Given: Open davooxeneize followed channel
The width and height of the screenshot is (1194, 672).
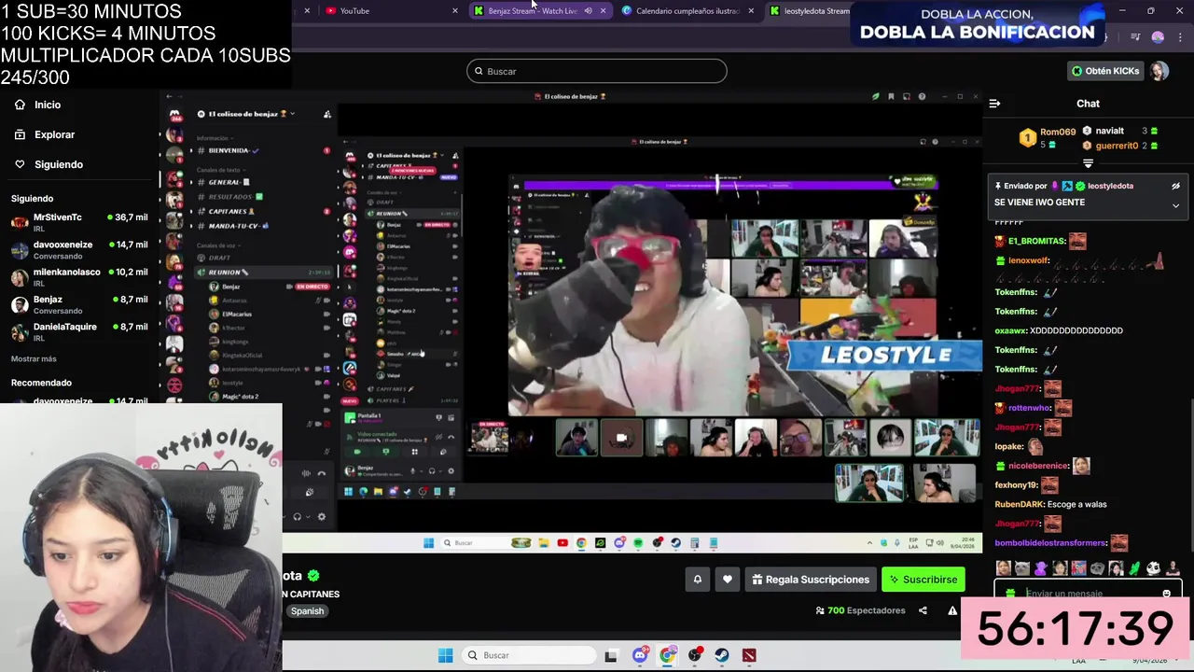Looking at the screenshot, I should coord(79,249).
